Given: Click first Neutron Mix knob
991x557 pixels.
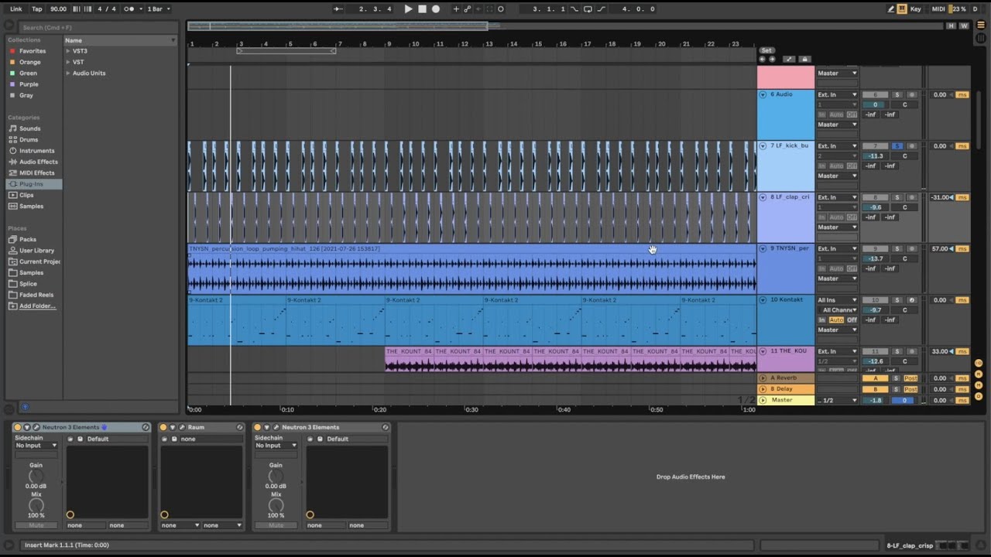Looking at the screenshot, I should [x=36, y=505].
